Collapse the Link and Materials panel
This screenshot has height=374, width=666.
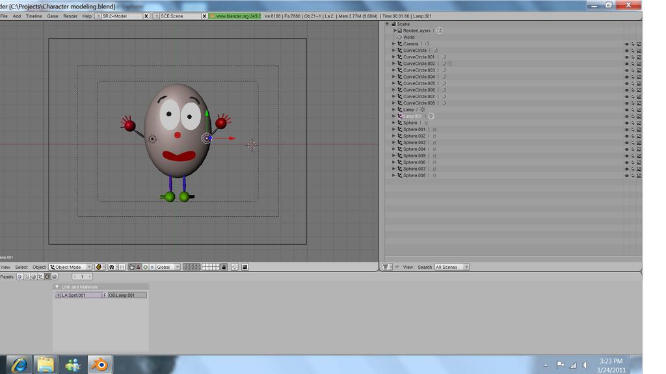pyautogui.click(x=57, y=287)
